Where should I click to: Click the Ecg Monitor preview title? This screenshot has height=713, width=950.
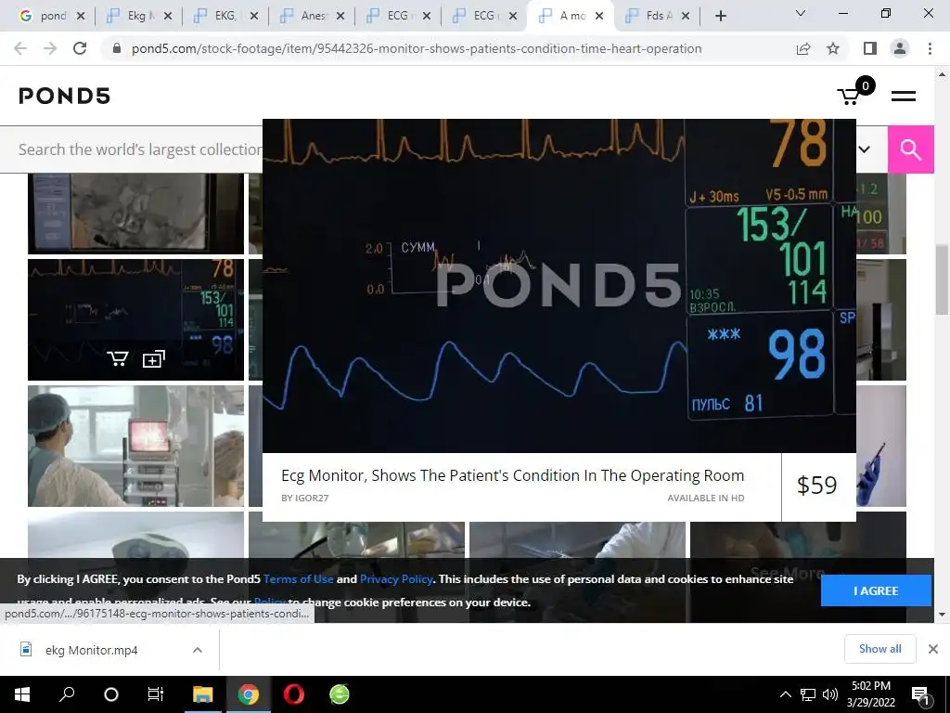pos(512,475)
